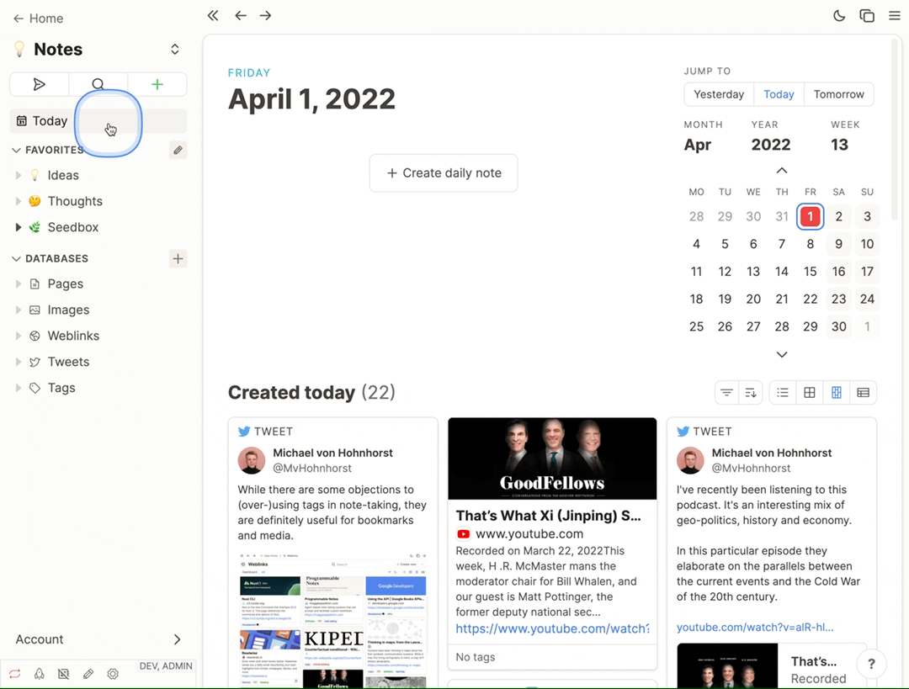
Task: Click the sync icon in bottom toolbar
Action: (x=15, y=674)
